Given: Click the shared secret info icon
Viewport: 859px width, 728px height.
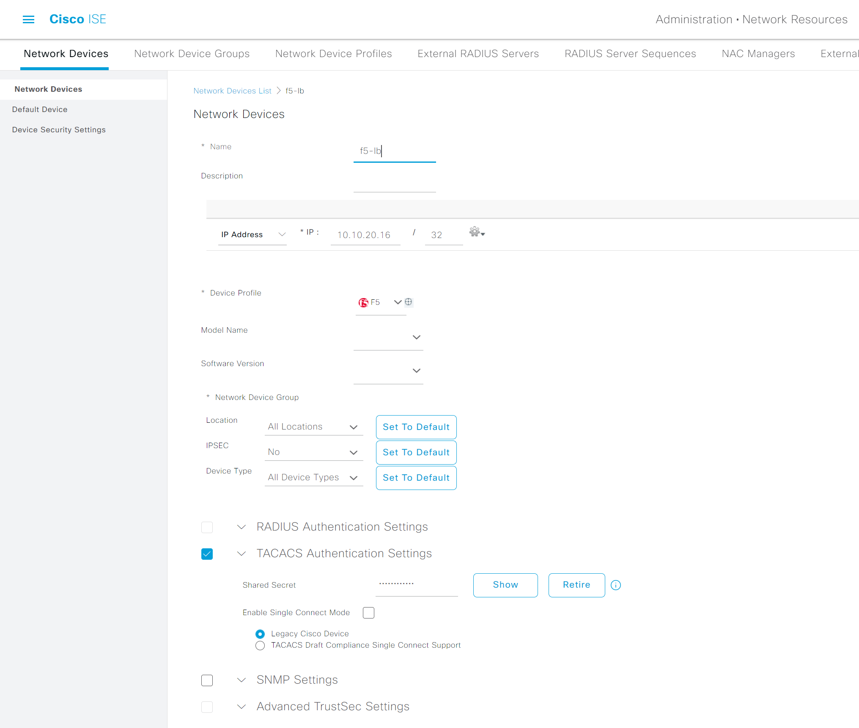Looking at the screenshot, I should [x=616, y=585].
